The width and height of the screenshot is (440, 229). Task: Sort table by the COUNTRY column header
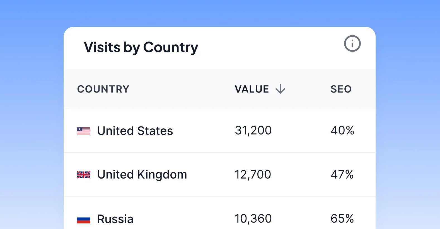point(103,89)
